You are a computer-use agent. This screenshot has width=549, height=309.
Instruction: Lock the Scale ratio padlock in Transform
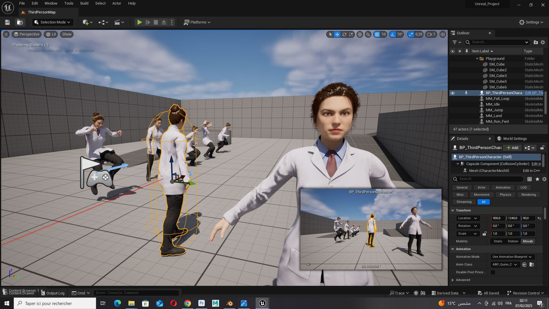click(484, 234)
